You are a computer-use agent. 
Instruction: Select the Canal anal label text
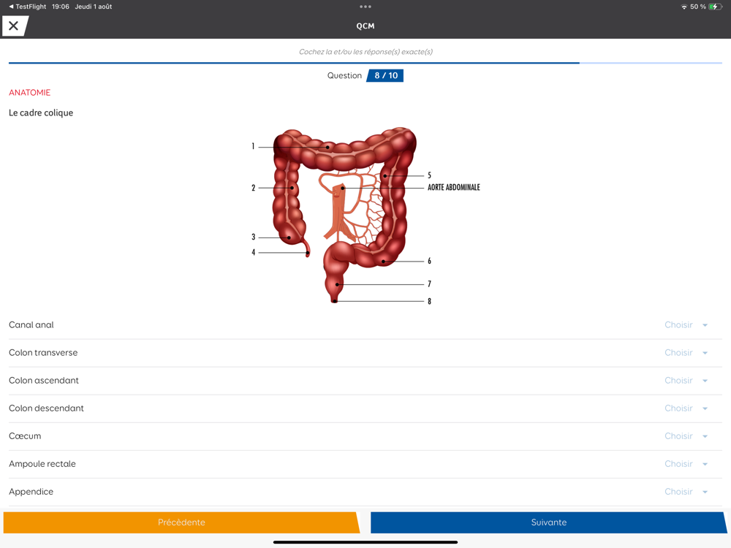coord(31,325)
